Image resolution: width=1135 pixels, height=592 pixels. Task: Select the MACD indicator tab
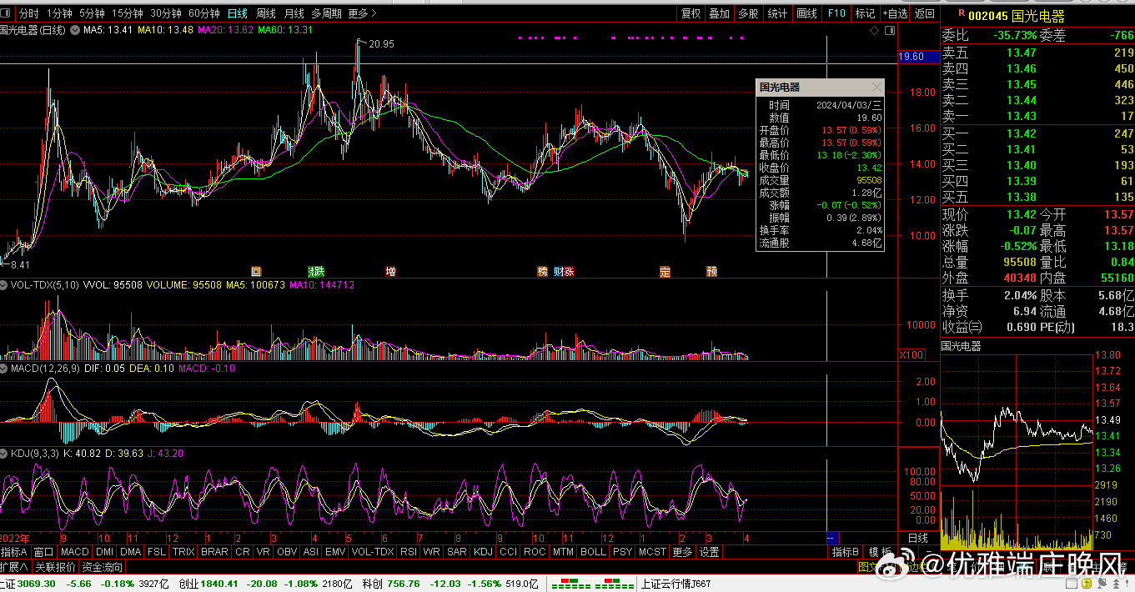[x=74, y=552]
